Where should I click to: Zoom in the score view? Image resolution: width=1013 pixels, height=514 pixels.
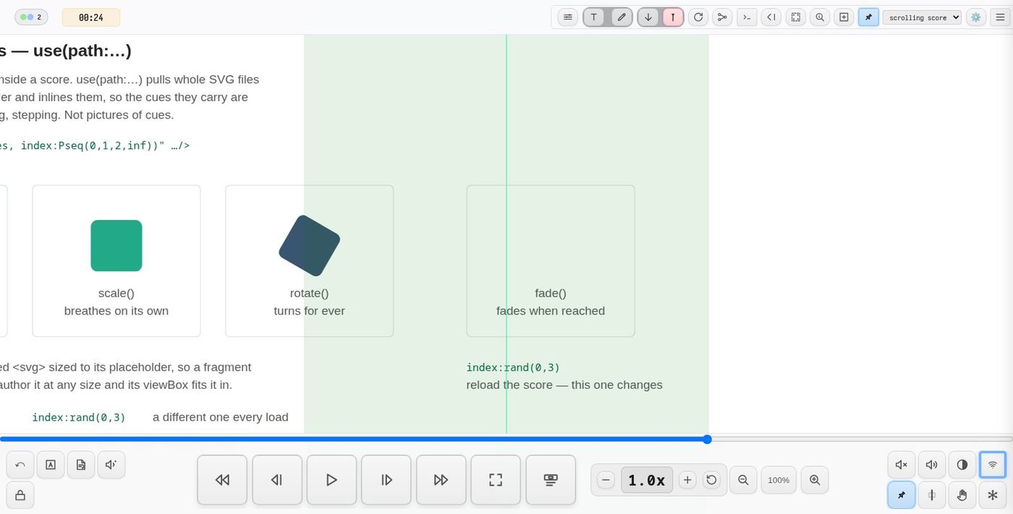tap(815, 480)
